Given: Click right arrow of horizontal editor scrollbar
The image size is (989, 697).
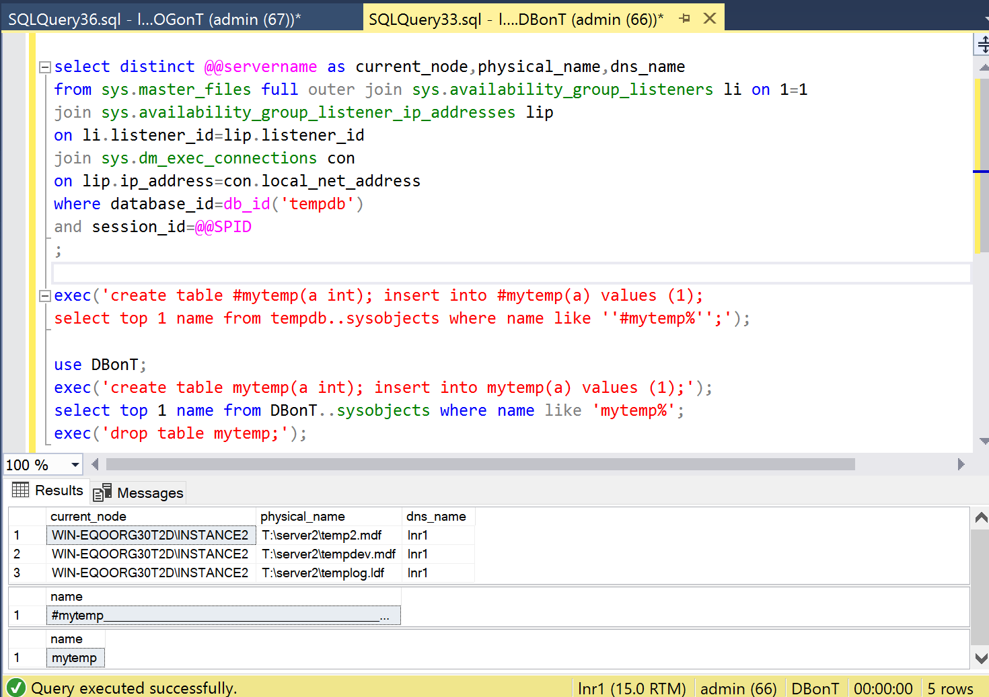Looking at the screenshot, I should (x=961, y=464).
